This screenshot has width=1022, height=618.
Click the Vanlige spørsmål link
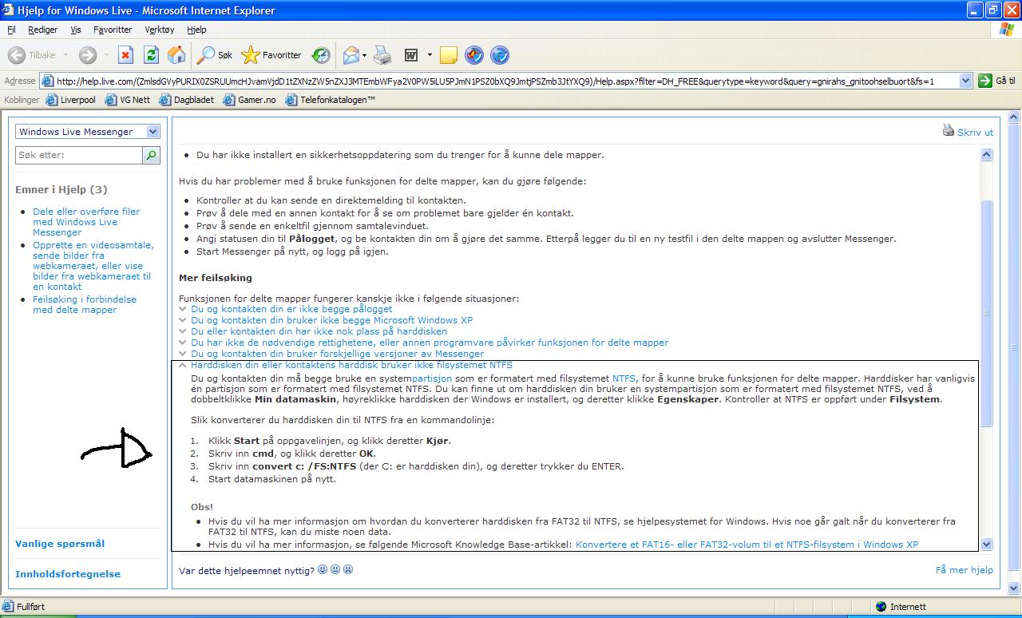point(60,544)
